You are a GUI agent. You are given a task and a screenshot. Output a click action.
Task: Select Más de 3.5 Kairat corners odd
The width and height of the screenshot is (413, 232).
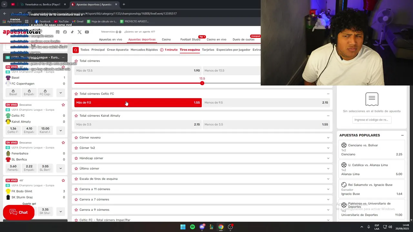click(x=138, y=124)
